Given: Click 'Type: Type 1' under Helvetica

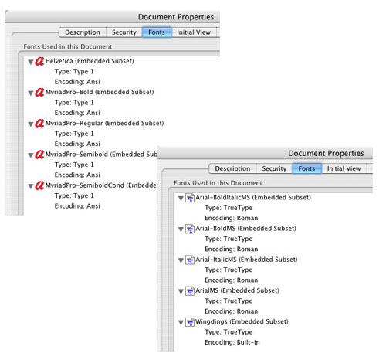Looking at the screenshot, I should [x=74, y=72].
